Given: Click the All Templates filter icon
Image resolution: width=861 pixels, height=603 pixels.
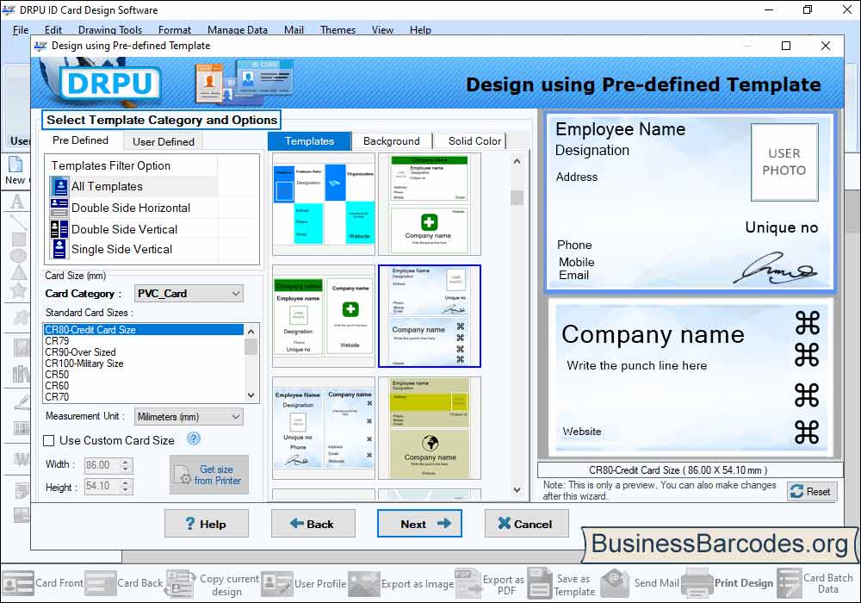Looking at the screenshot, I should click(x=59, y=187).
